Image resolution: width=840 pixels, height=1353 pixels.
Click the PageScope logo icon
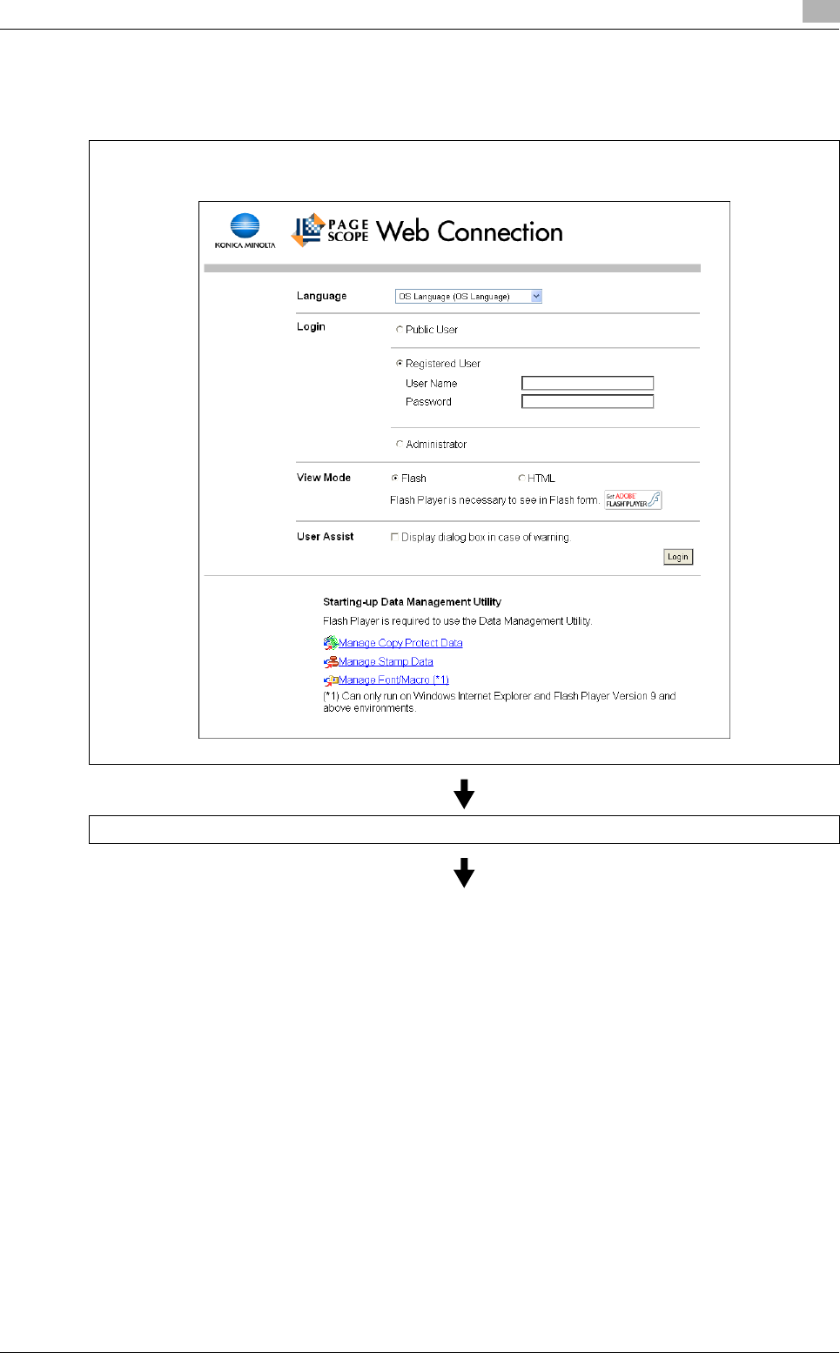click(307, 230)
